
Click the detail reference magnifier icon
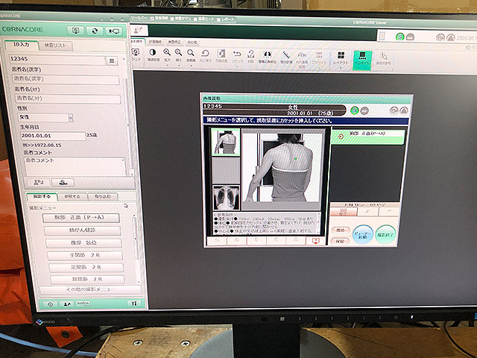click(x=384, y=57)
